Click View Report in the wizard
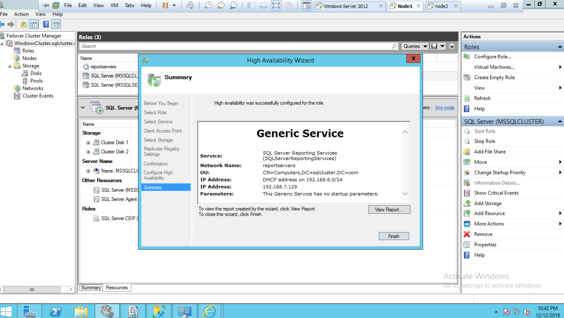The width and height of the screenshot is (564, 318). click(389, 210)
